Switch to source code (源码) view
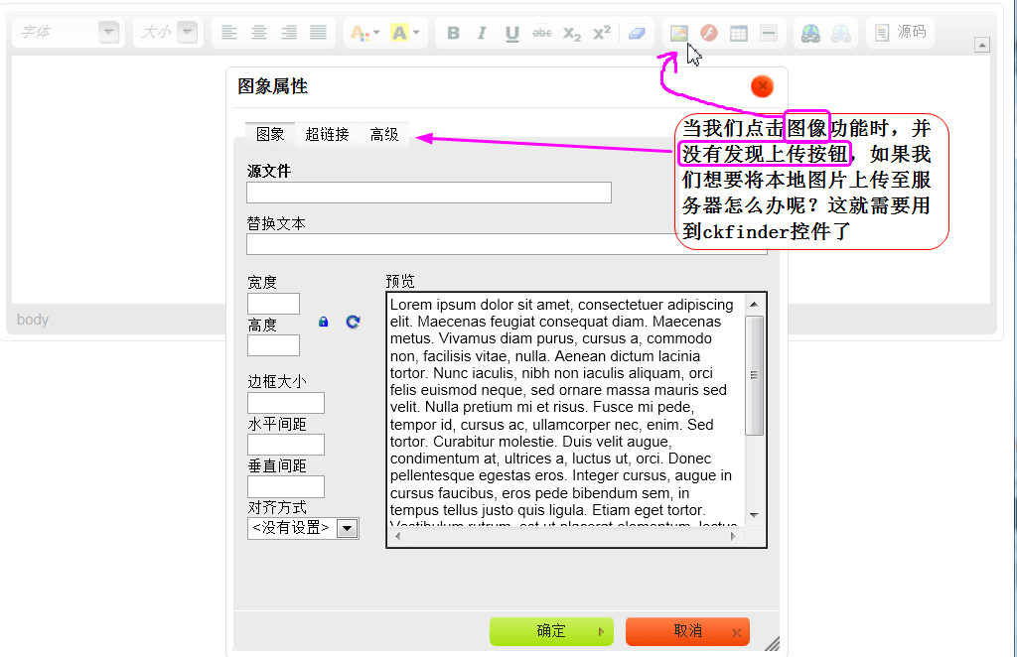The height and width of the screenshot is (657, 1017). click(900, 32)
